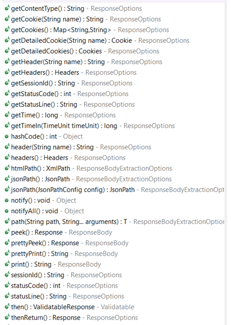Select getHeader(String name) suggestion
This screenshot has width=231, height=325.
point(114,62)
